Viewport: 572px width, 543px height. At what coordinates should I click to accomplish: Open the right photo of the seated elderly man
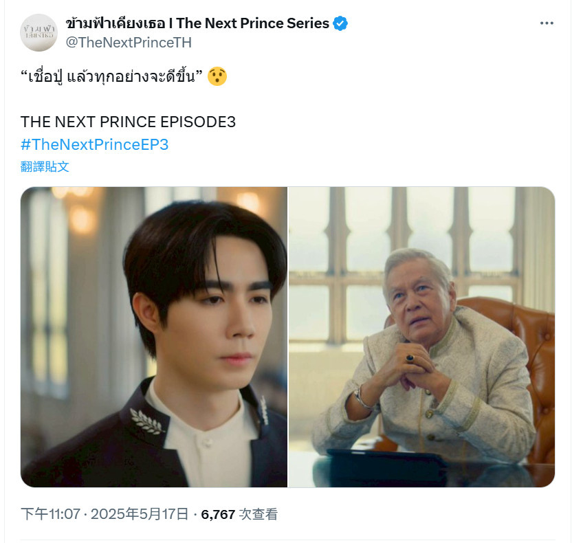coord(421,337)
